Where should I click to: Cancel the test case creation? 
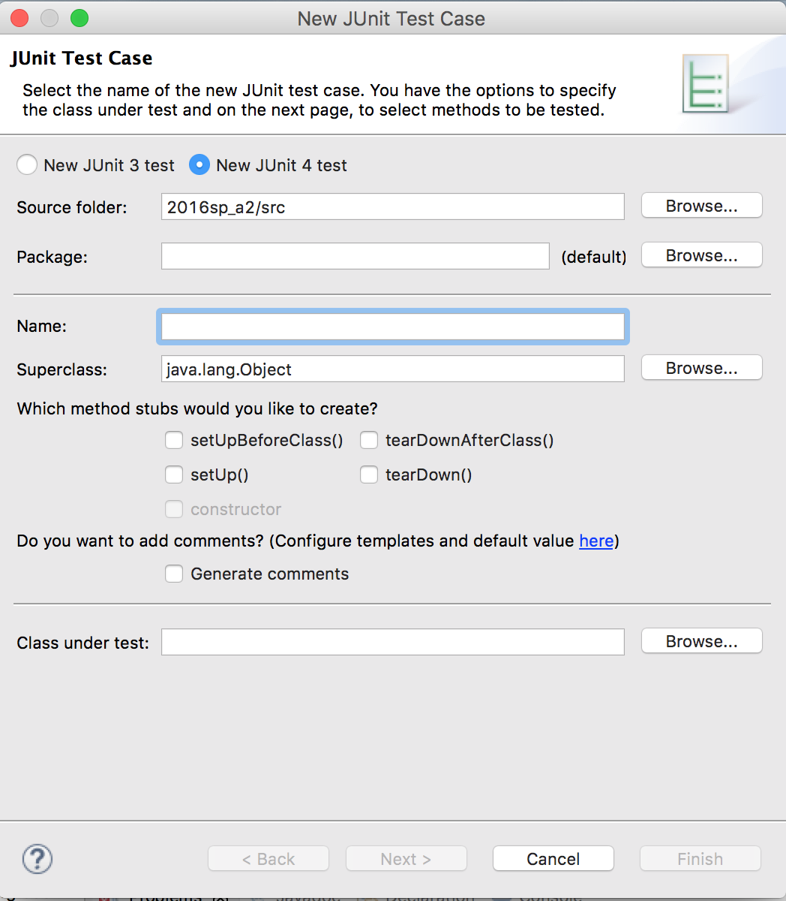point(553,858)
